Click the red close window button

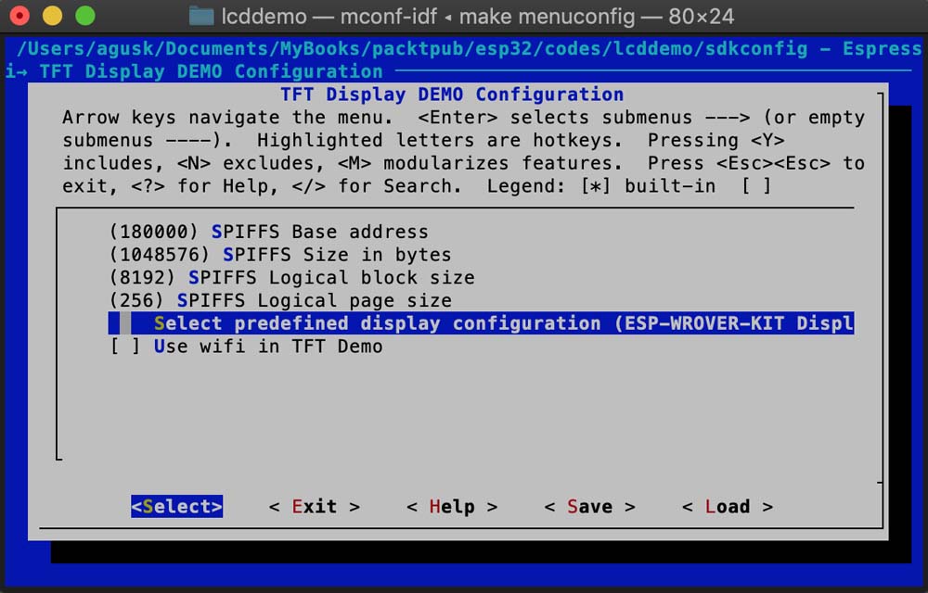coord(19,16)
